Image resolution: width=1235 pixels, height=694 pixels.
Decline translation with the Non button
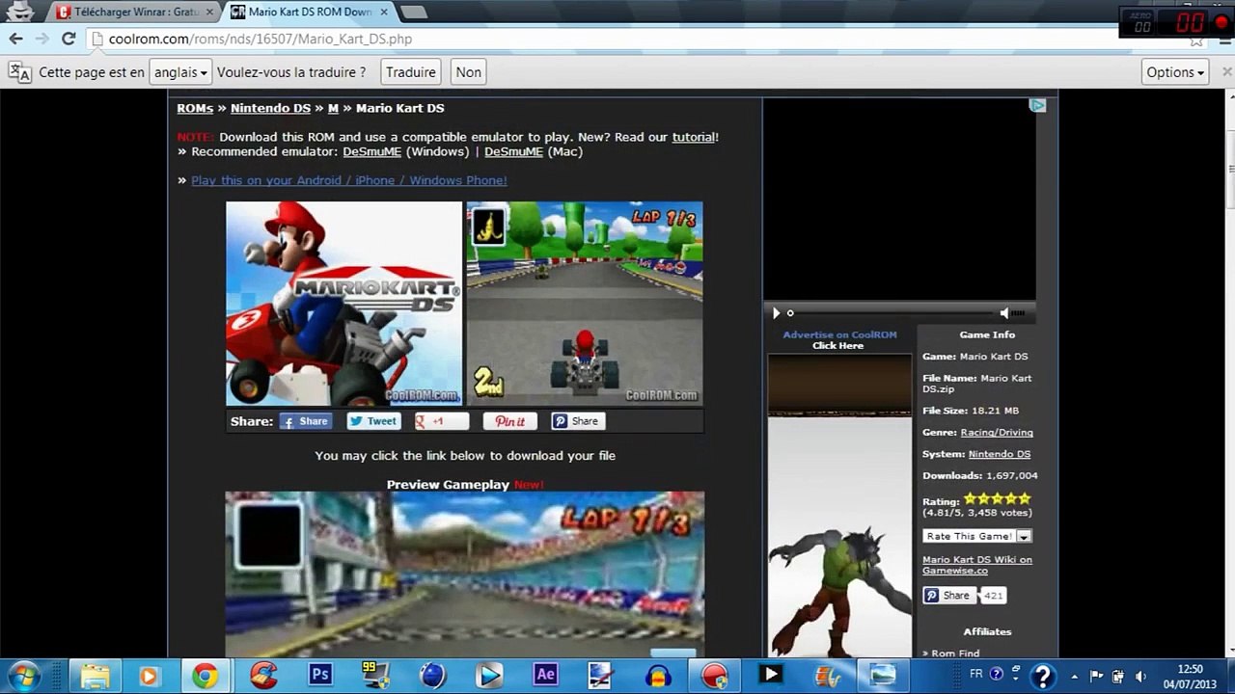click(x=469, y=72)
